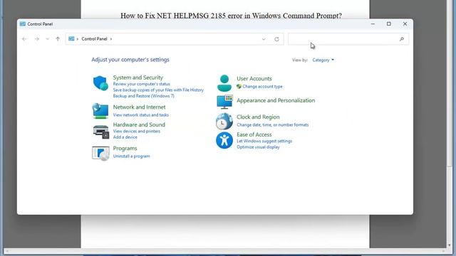
Task: Open the Network and Internet icon
Action: tap(100, 111)
